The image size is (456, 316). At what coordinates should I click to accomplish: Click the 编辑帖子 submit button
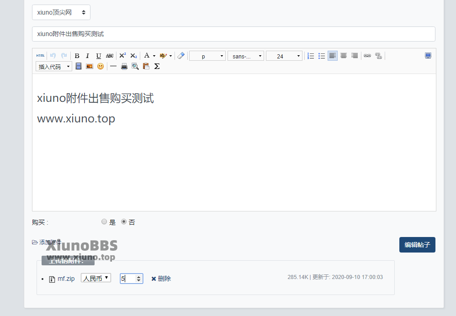pos(417,245)
